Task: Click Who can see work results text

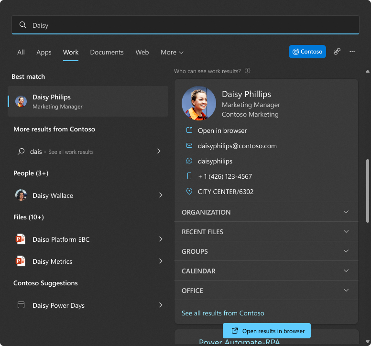Action: coord(207,71)
